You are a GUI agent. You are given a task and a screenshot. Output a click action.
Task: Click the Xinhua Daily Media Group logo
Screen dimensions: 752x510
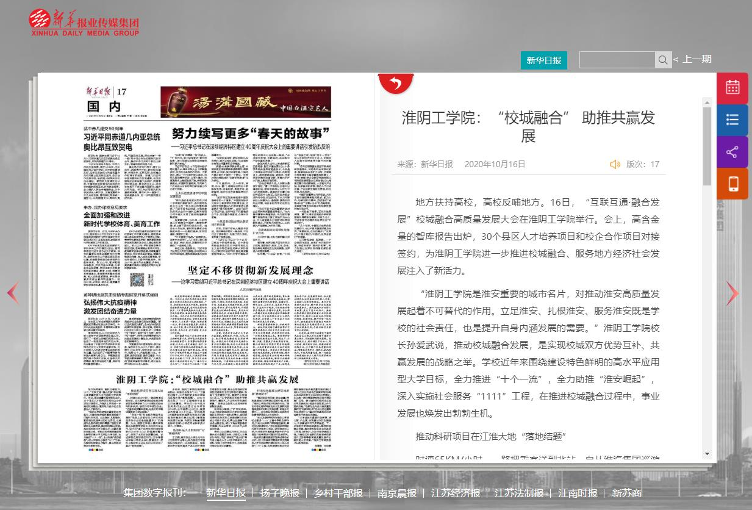tap(84, 23)
